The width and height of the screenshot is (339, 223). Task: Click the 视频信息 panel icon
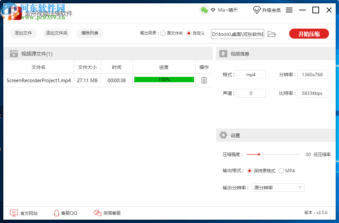(223, 53)
